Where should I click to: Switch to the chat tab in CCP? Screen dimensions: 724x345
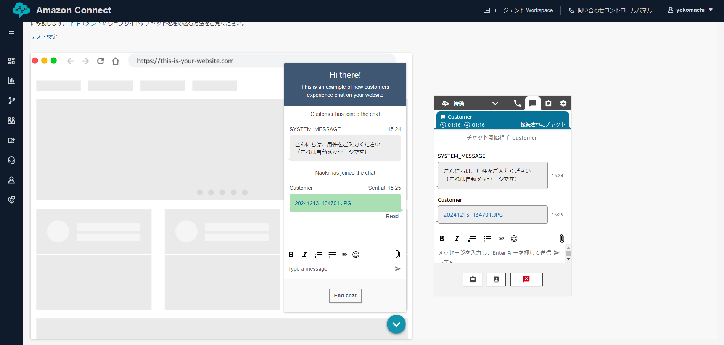tap(533, 103)
